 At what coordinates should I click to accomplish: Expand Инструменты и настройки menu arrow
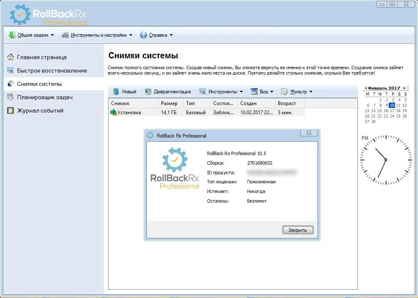[131, 35]
